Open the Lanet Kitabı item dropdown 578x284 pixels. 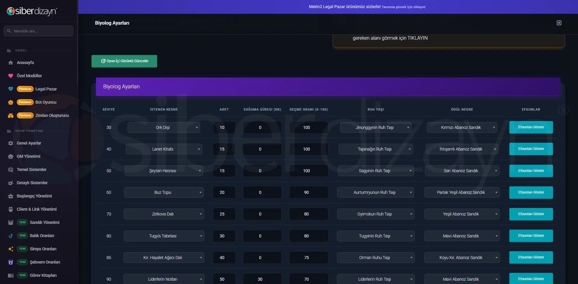[164, 149]
